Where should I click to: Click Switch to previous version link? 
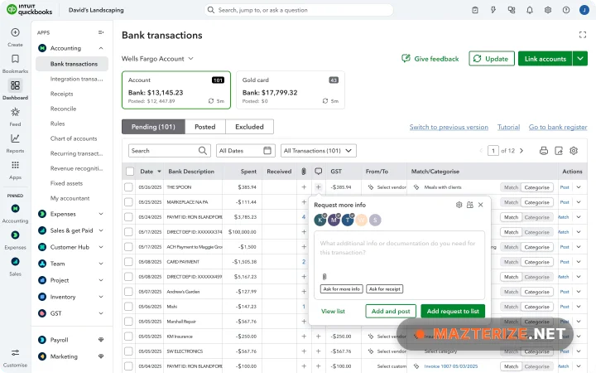[x=449, y=127]
